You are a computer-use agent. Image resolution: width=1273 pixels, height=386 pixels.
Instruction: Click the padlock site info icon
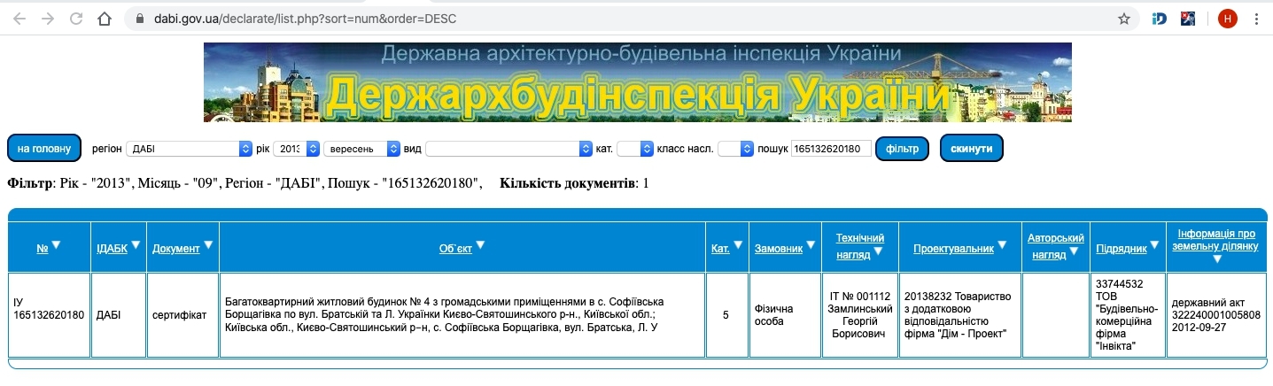pos(141,18)
